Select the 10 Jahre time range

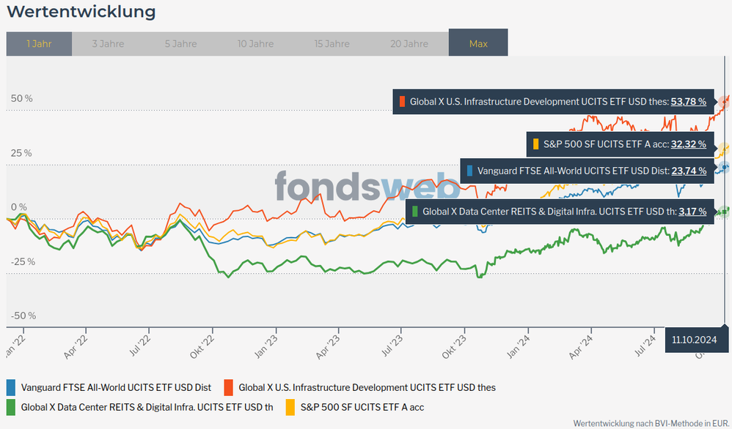(x=256, y=44)
